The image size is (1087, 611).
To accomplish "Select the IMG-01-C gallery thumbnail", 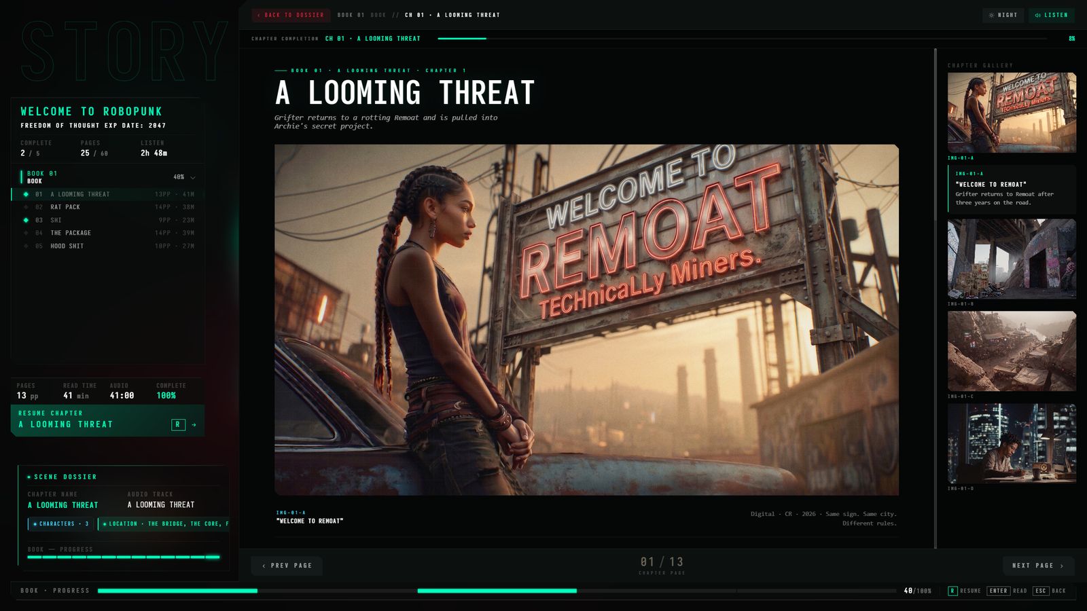I will tap(1012, 351).
